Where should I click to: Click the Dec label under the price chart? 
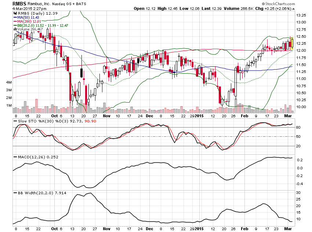[x=149, y=116]
